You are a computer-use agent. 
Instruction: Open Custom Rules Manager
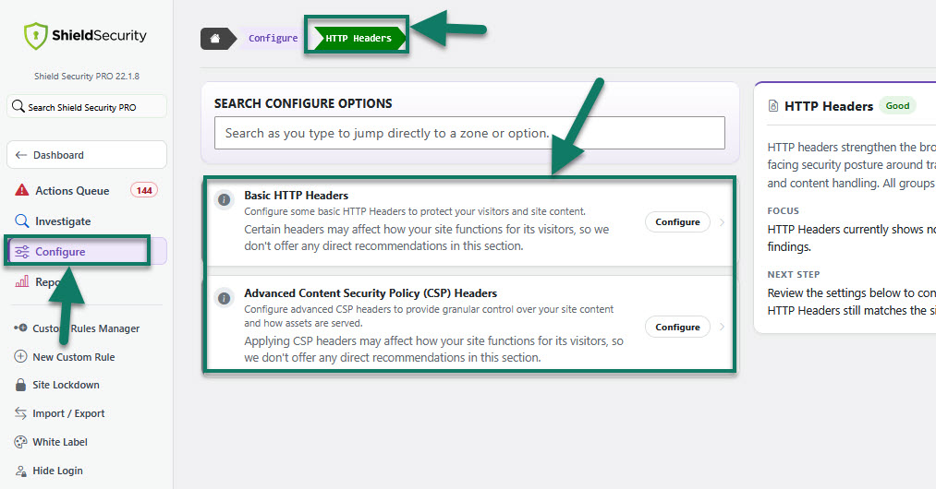pos(86,328)
